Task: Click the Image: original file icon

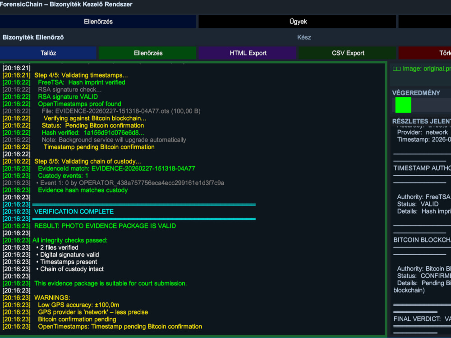Action: coord(396,69)
